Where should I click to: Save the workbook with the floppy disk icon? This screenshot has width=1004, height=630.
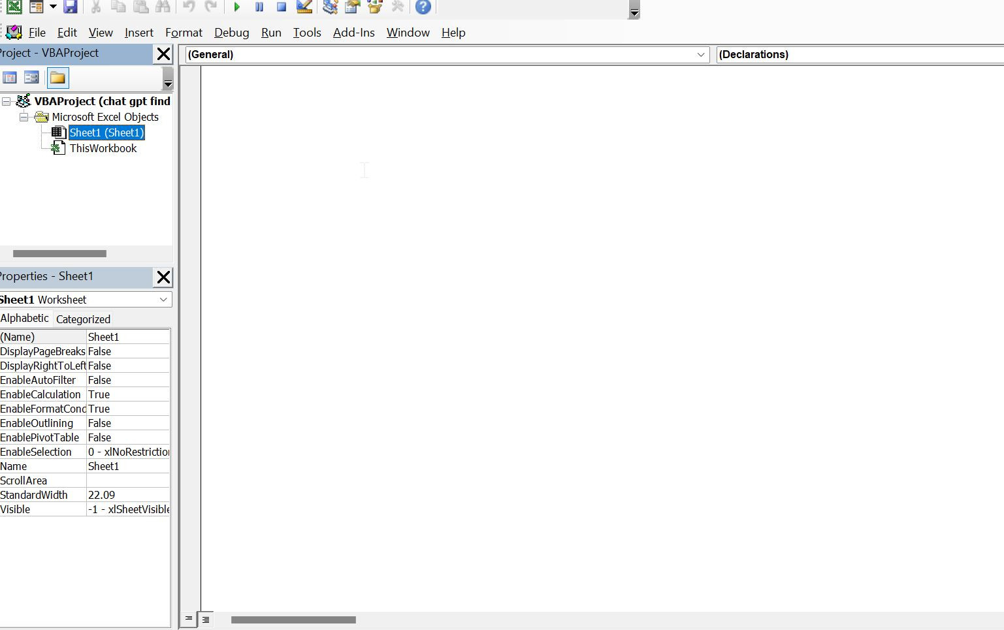pyautogui.click(x=71, y=7)
